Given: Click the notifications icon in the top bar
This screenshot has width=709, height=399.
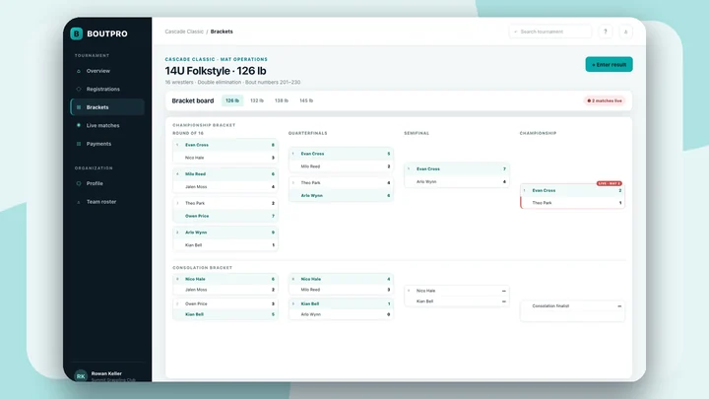Looking at the screenshot, I should tap(626, 32).
